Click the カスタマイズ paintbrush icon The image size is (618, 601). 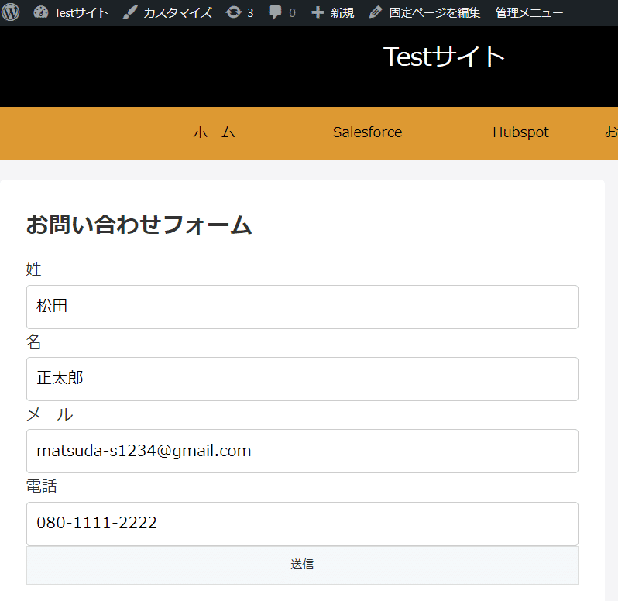tap(129, 12)
